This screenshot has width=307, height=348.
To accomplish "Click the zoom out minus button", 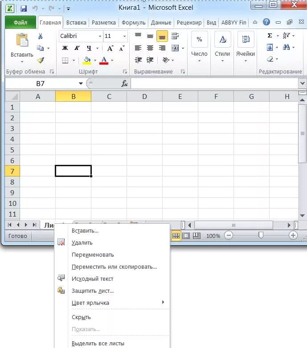I will pos(229,235).
